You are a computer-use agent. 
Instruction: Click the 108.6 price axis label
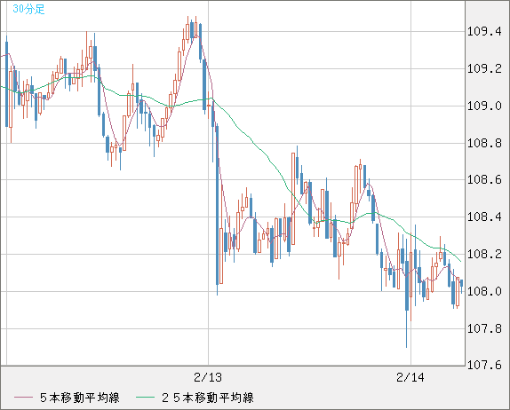pos(484,179)
